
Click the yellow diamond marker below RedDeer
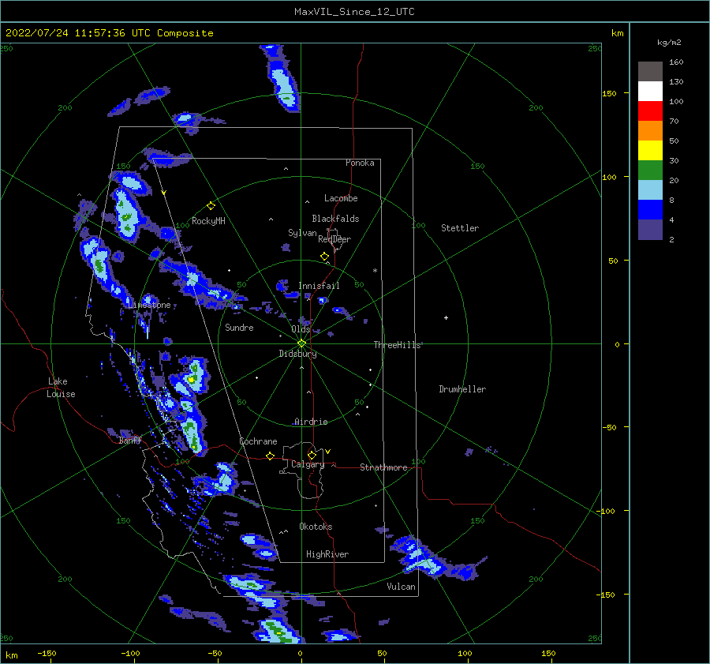pos(324,257)
